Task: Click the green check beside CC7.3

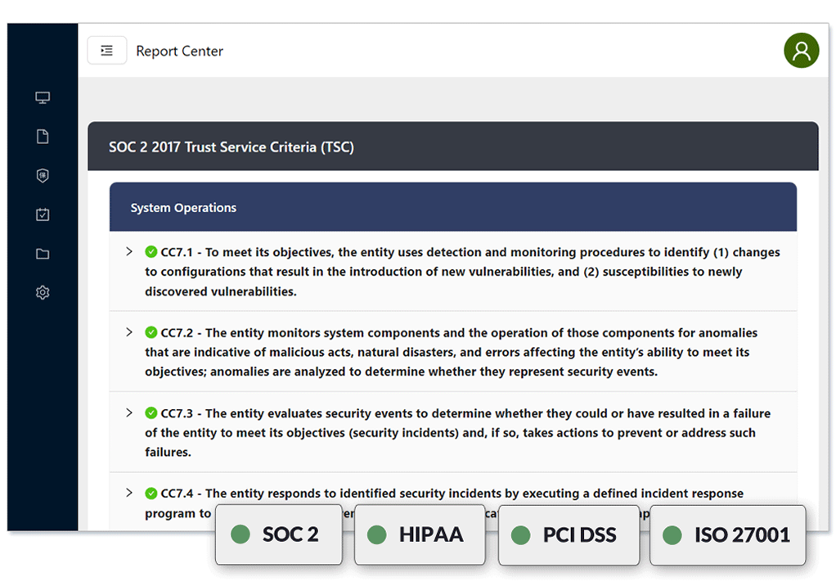Action: click(x=151, y=412)
